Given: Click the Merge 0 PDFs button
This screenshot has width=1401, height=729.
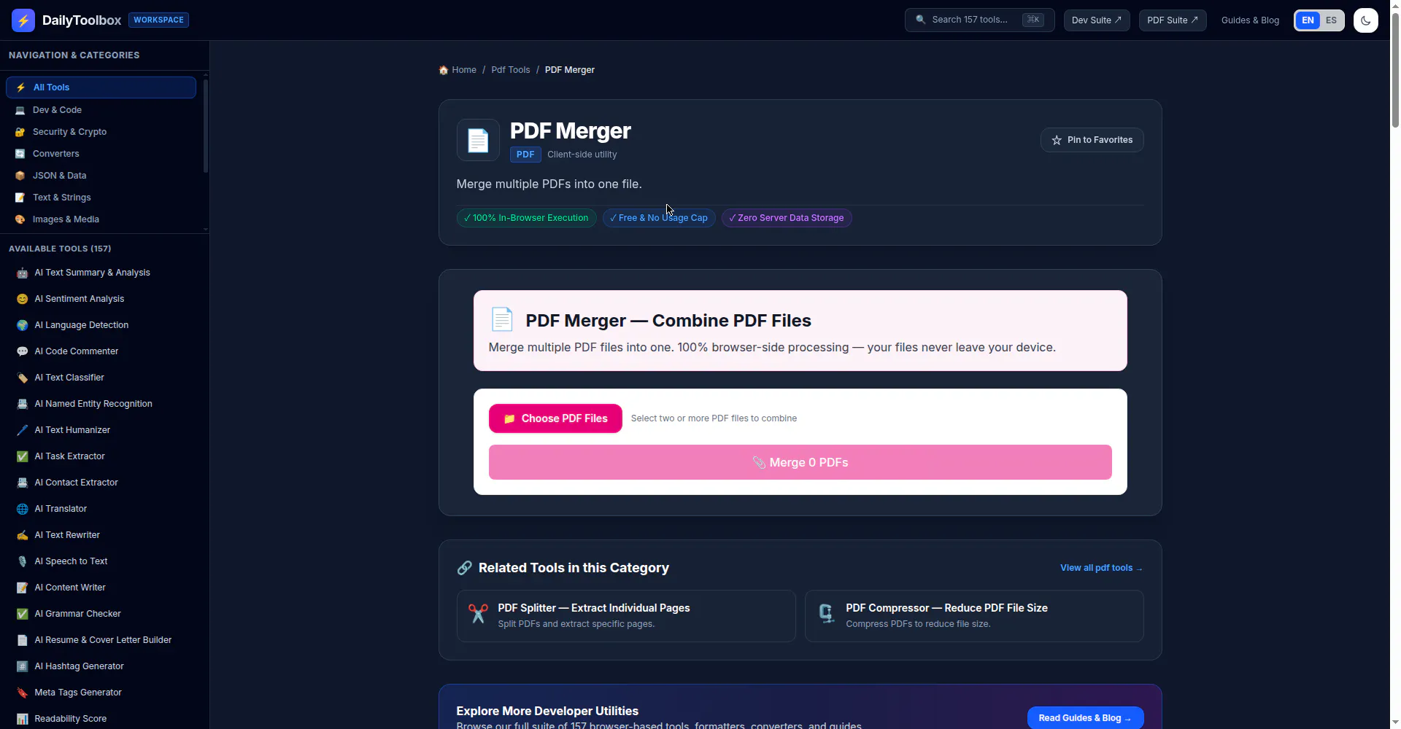Looking at the screenshot, I should pos(800,462).
